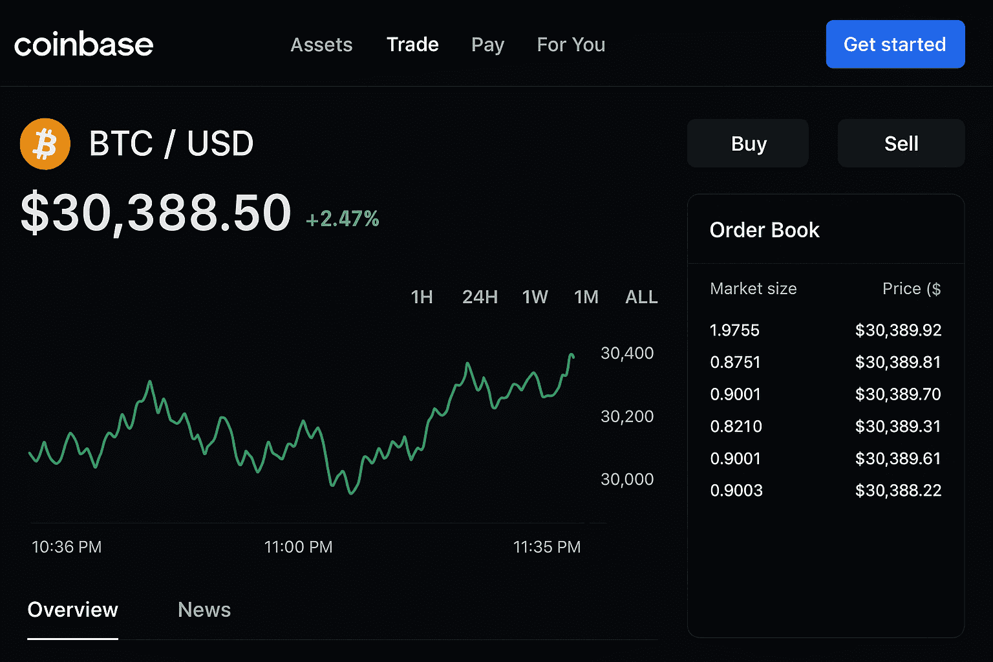
Task: Navigate to the Assets page
Action: (x=321, y=45)
